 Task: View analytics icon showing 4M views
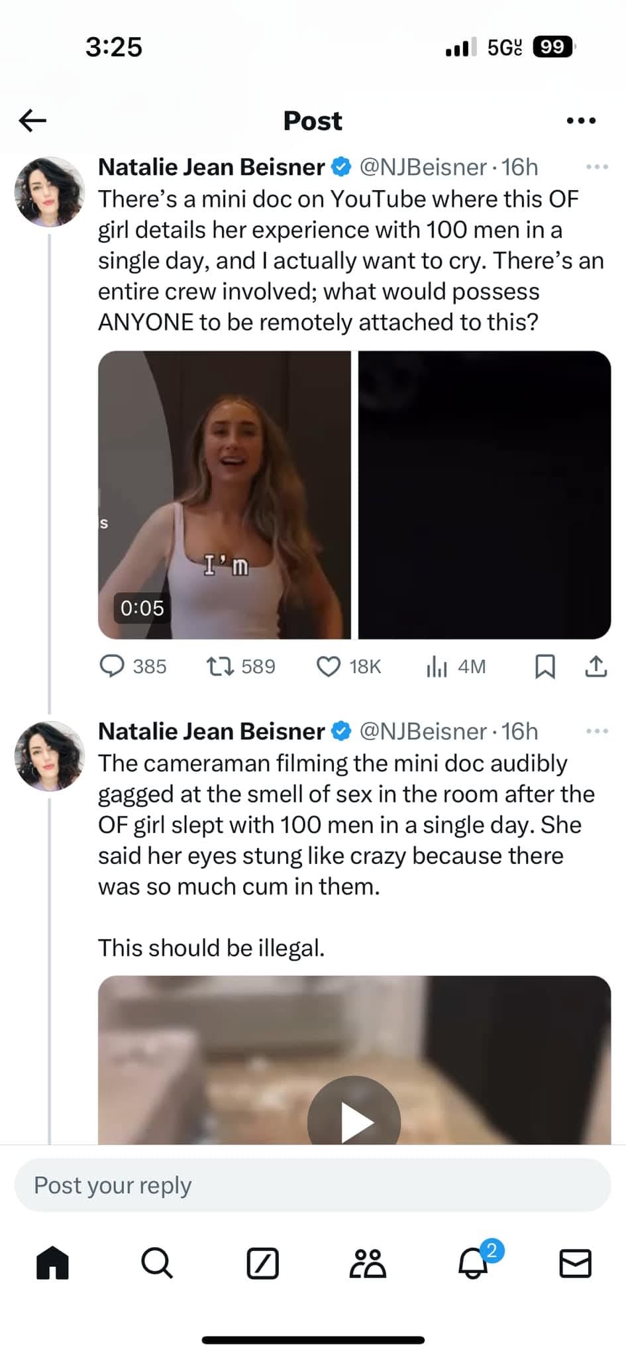437,666
